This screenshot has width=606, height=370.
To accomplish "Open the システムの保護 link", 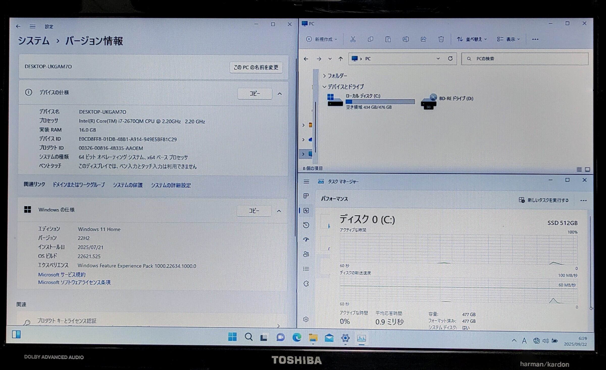I will pos(128,185).
